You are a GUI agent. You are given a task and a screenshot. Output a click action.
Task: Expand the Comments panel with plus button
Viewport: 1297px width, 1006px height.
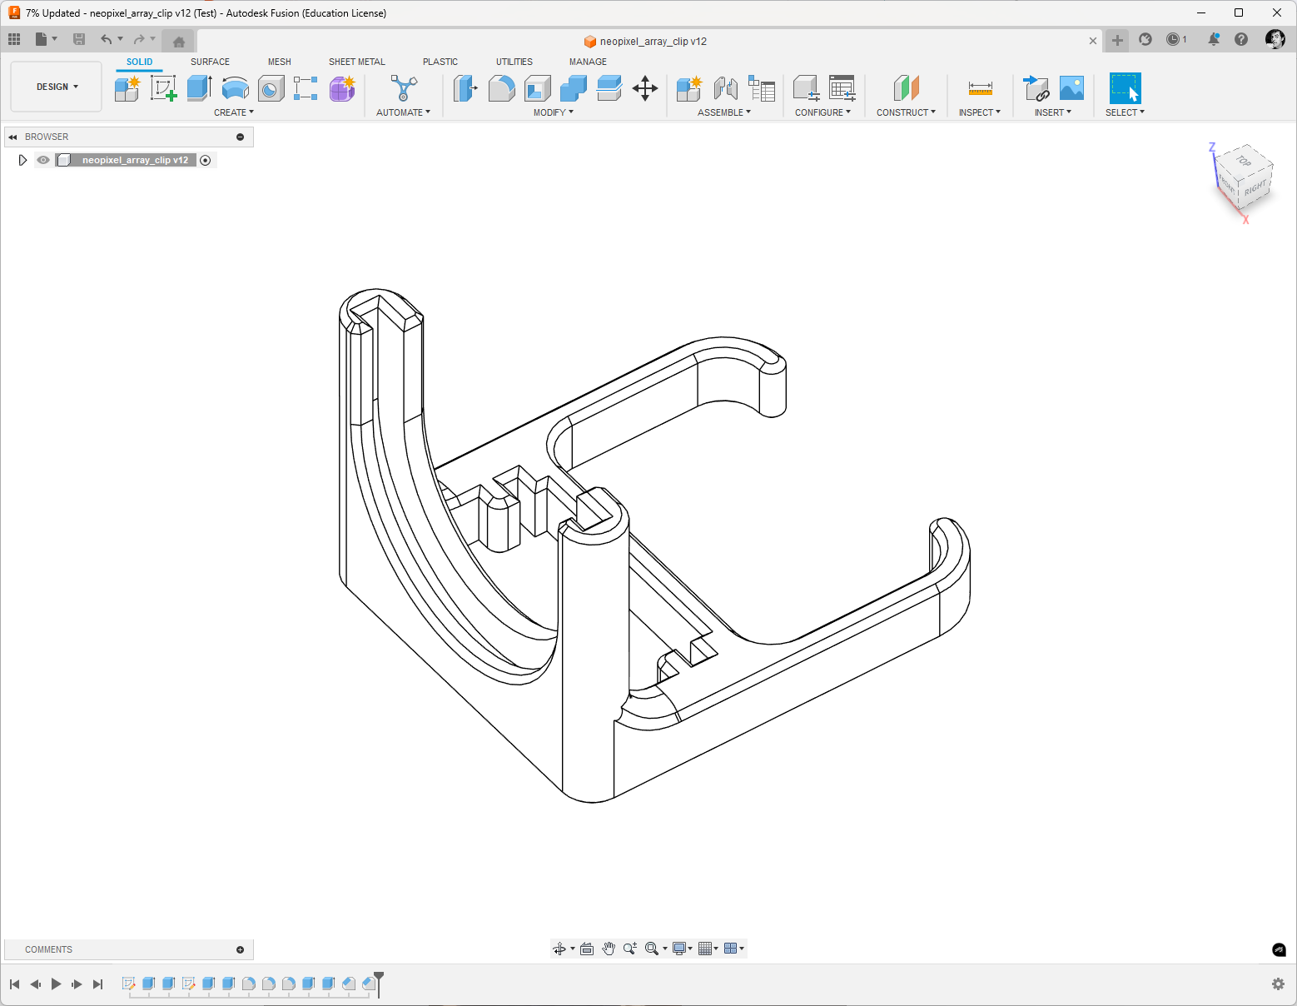click(x=241, y=949)
